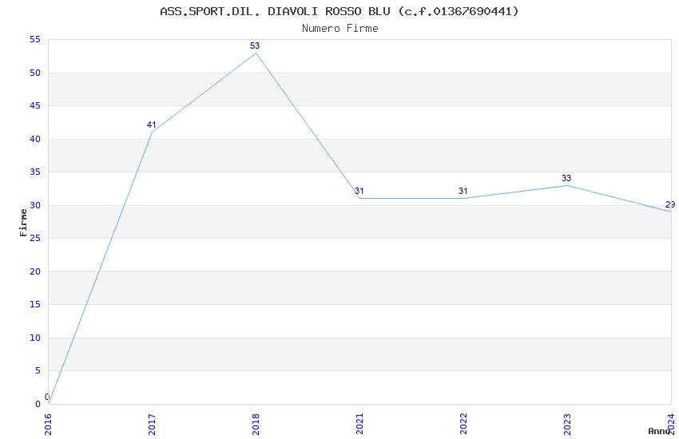Click the data label 41 for 2017

tap(151, 125)
